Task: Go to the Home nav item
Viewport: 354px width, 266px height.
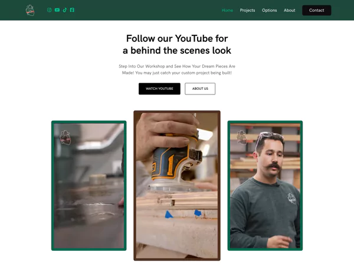Action: [227, 10]
